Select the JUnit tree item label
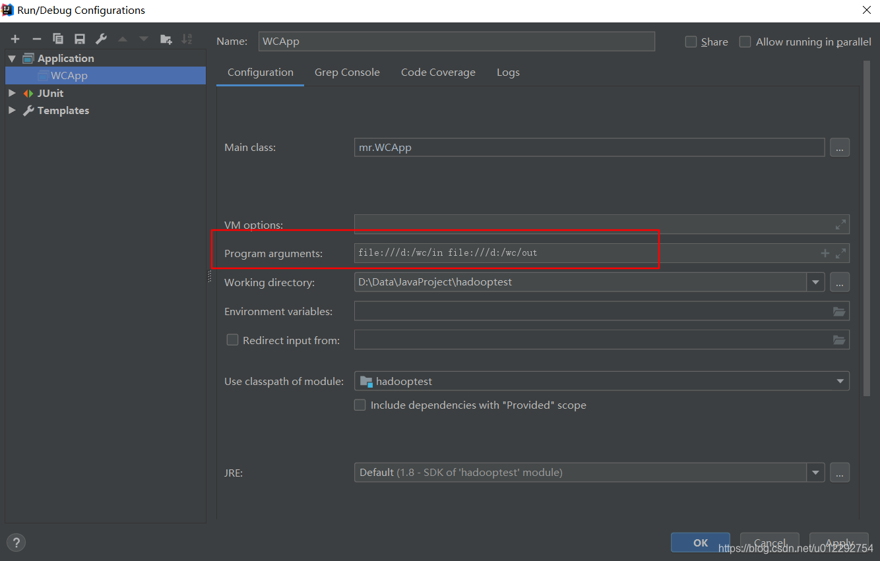Screen dimensions: 880x561 (51, 94)
